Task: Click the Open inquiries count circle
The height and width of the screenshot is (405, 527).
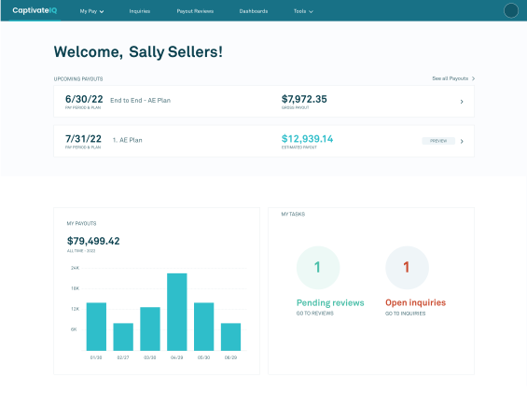Action: 407,268
